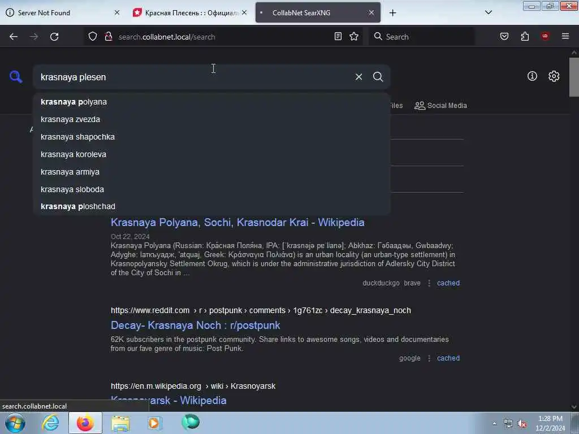Open the SearXNG about info icon
Viewport: 579px width, 434px height.
532,76
